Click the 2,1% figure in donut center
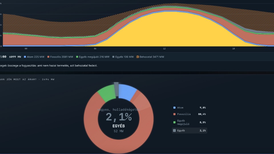Viewport: 274px width, 154px height. [119, 117]
